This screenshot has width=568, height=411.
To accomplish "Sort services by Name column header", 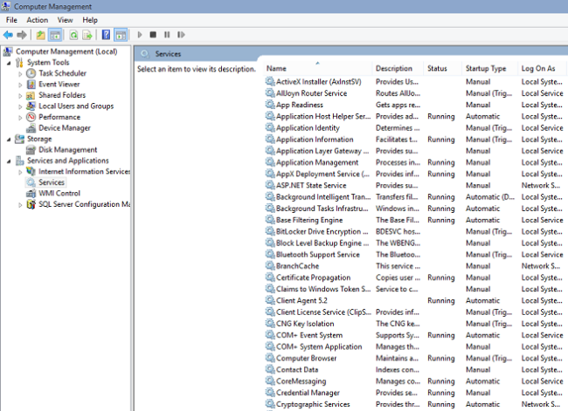I will click(x=318, y=68).
